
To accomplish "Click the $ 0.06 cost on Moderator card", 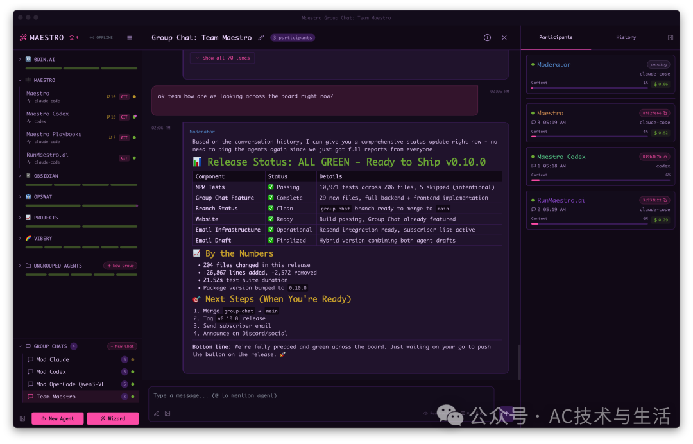I will pyautogui.click(x=661, y=85).
